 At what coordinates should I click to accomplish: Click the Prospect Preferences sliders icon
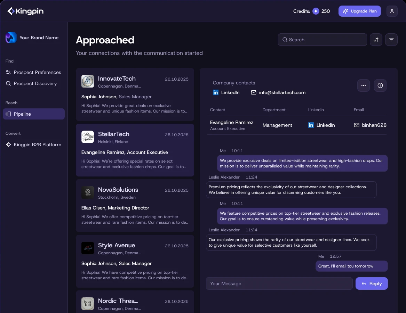click(8, 72)
